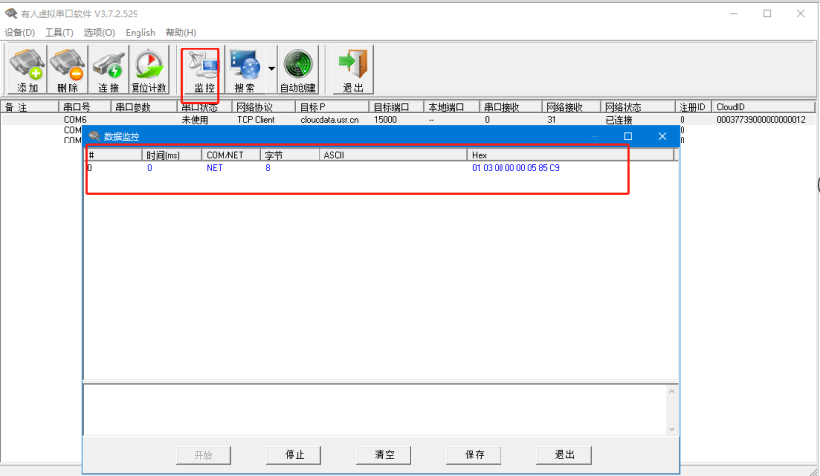Expand the dropdown arrow beside 搜索
The image size is (820, 476).
[x=271, y=69]
